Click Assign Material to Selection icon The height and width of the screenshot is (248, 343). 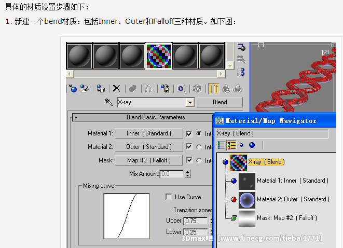[101, 89]
